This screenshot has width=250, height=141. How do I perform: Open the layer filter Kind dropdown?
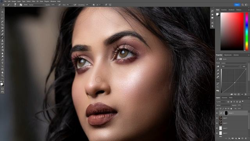(221, 102)
